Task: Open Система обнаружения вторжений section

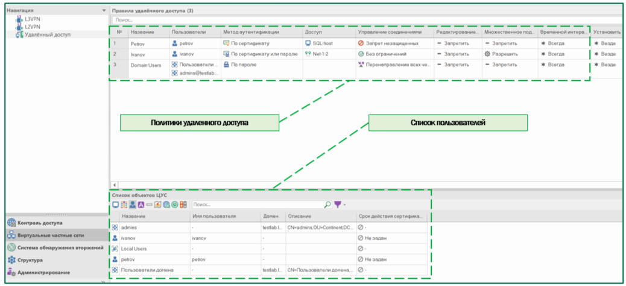Action: pyautogui.click(x=55, y=247)
